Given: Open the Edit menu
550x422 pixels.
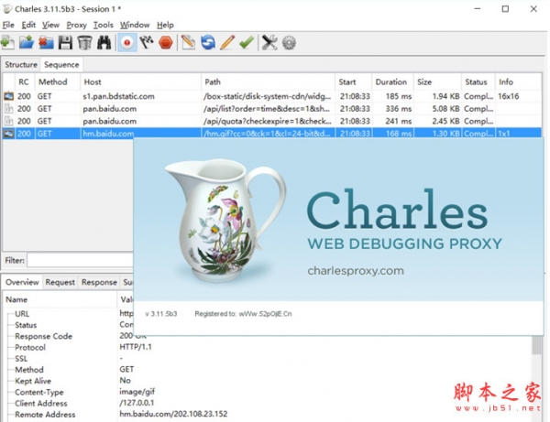Looking at the screenshot, I should pyautogui.click(x=28, y=25).
